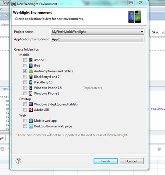Click the Cancel button
The width and height of the screenshot is (165, 175).
pos(132,161)
